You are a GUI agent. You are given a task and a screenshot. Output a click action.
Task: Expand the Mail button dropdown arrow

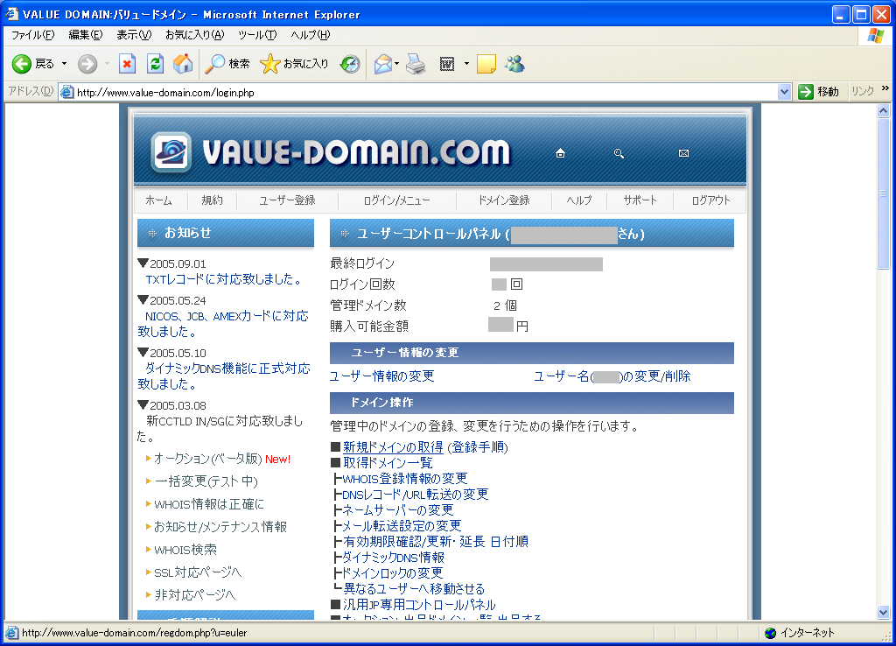point(396,64)
